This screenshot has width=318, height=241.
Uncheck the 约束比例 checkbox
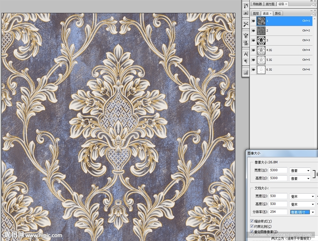click(x=252, y=226)
